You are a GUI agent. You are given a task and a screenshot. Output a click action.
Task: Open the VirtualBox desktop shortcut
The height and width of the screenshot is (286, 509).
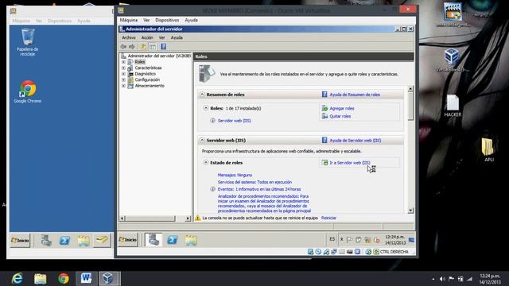pos(453,60)
